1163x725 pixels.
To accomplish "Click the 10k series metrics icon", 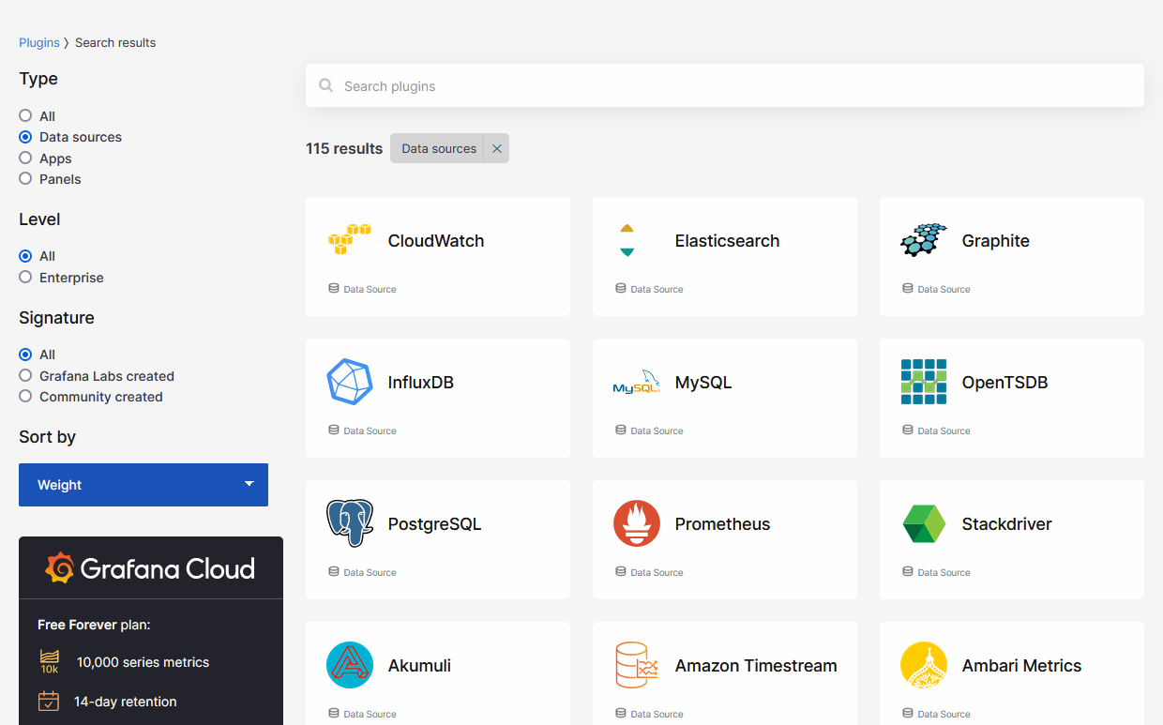I will click(49, 662).
